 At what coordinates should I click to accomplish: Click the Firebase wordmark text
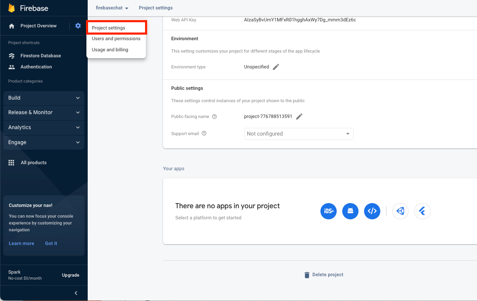pos(34,8)
